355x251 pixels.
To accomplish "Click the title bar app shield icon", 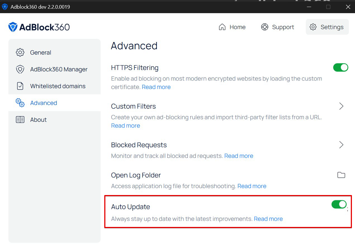I will pos(5,7).
